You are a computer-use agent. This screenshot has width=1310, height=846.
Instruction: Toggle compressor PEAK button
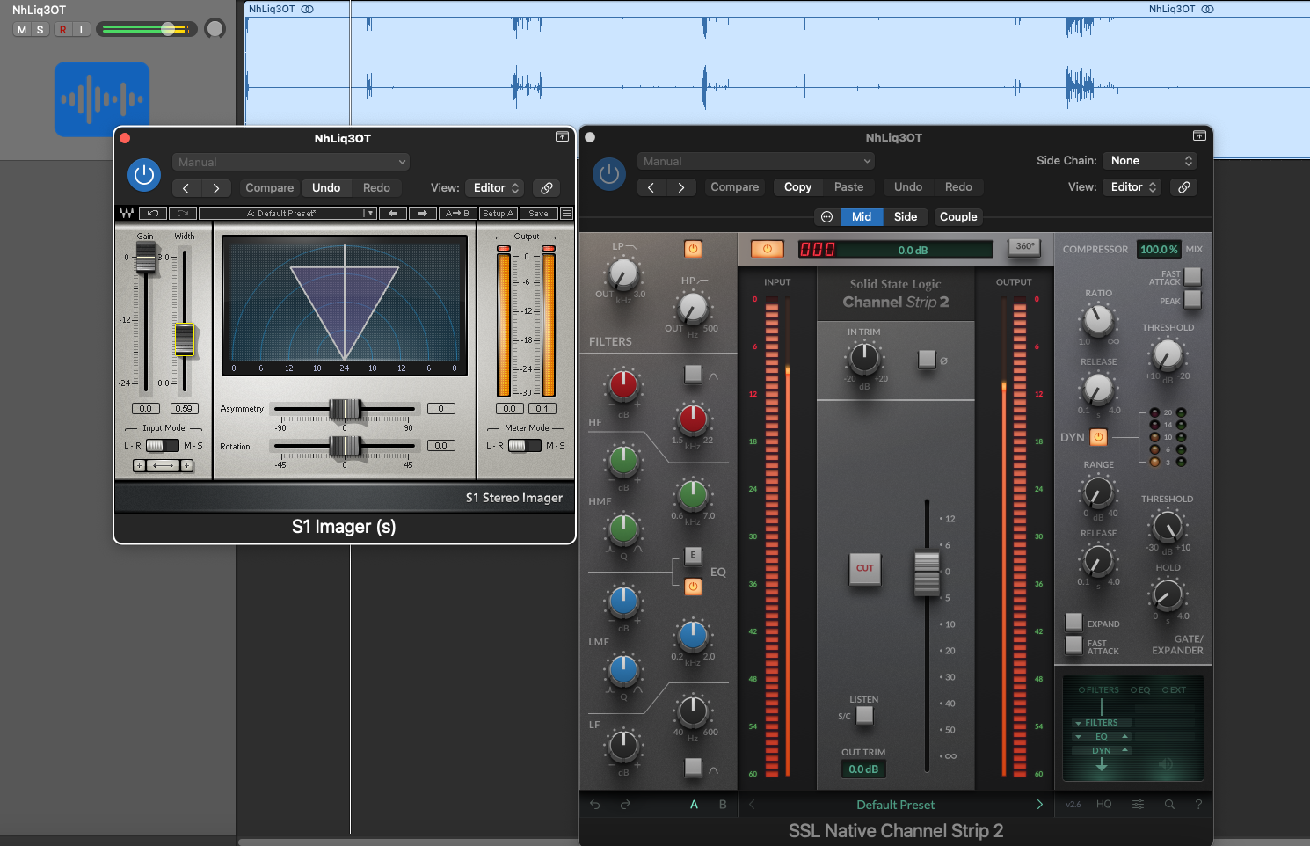[x=1193, y=300]
